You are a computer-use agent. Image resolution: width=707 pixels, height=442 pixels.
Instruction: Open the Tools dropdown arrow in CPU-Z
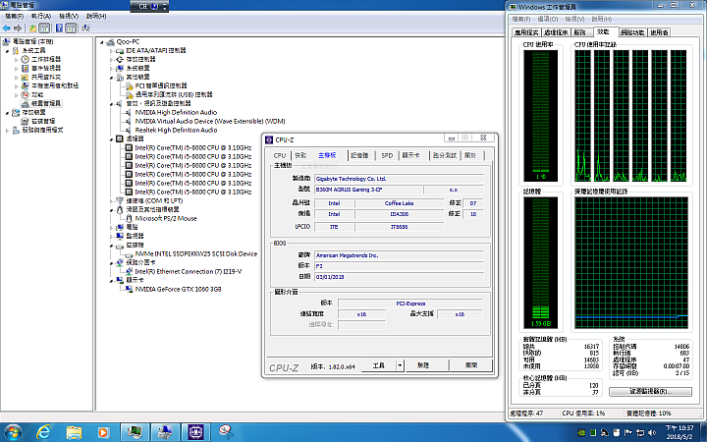click(400, 365)
